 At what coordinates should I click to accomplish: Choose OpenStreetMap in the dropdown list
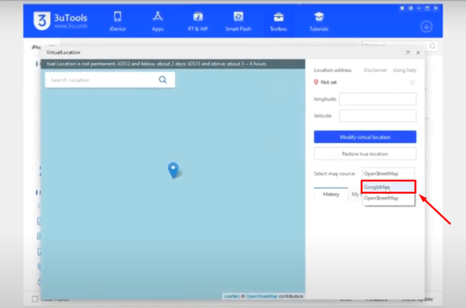point(388,198)
